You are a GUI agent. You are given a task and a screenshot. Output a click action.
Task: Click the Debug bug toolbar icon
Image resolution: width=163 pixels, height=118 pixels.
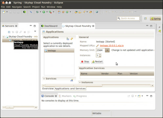(37, 12)
